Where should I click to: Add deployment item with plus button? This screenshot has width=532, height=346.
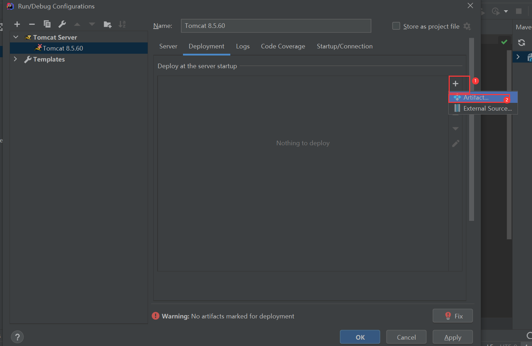(x=455, y=83)
